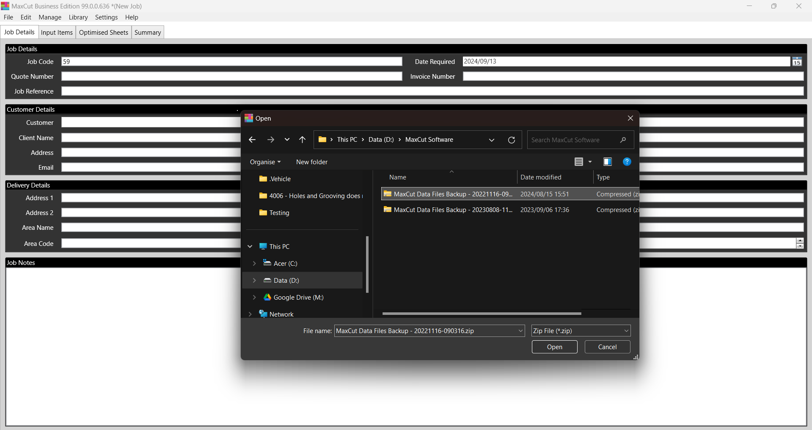The height and width of the screenshot is (430, 812).
Task: Click the horizontal scrollbar in file list
Action: [482, 314]
